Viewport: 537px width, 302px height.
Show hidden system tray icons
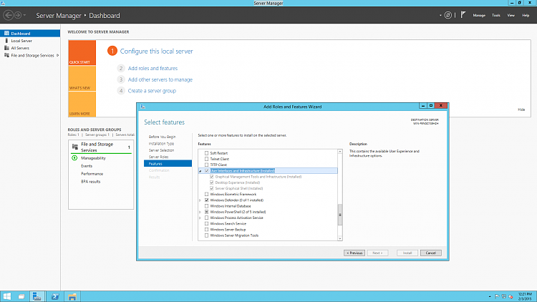click(x=490, y=296)
